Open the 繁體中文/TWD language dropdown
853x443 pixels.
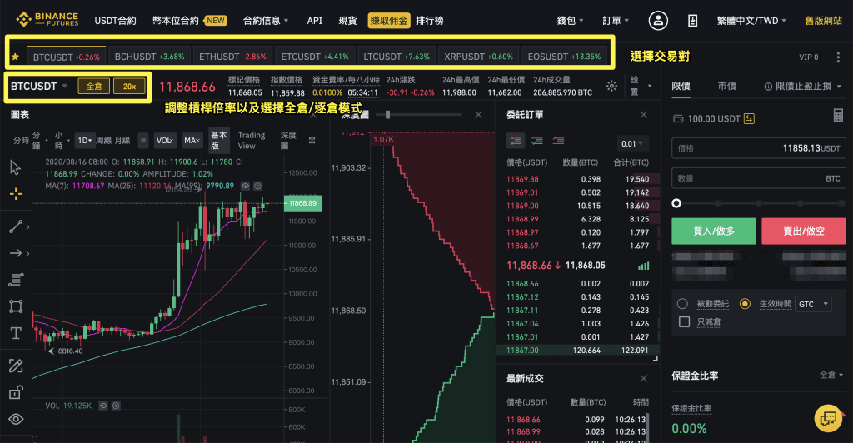click(x=751, y=21)
